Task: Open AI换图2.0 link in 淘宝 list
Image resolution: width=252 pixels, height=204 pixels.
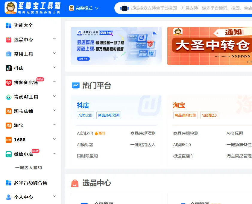Action: point(182,145)
